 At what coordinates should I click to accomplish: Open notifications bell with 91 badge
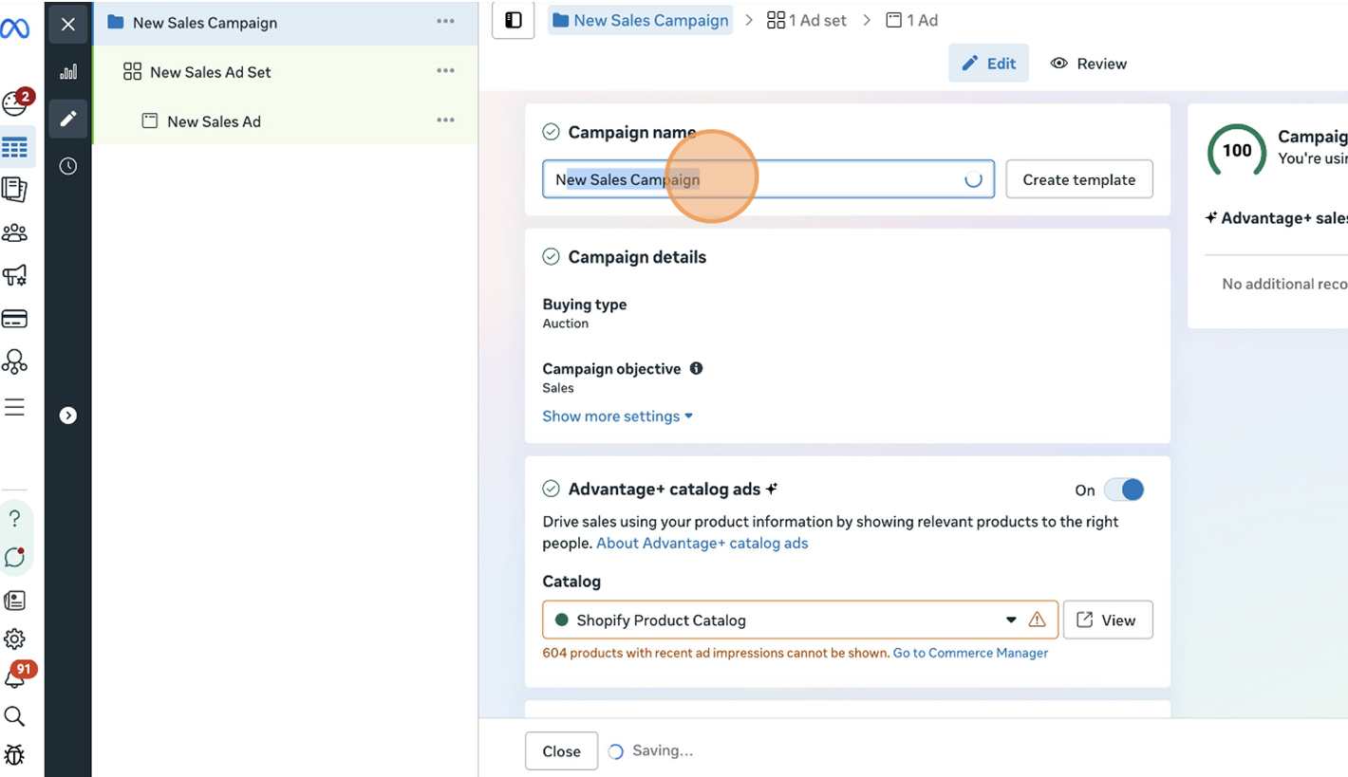click(x=15, y=677)
